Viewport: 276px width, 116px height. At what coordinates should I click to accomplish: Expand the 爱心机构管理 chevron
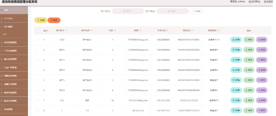point(24,59)
